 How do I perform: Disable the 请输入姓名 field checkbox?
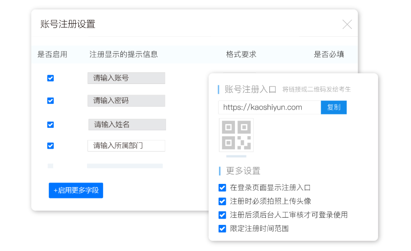point(50,125)
